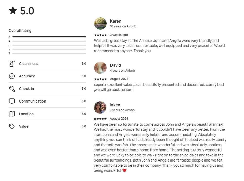Click the Communication category label
The width and height of the screenshot is (244, 181).
point(32,101)
